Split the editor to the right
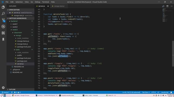This screenshot has width=174, height=97. click(x=167, y=6)
